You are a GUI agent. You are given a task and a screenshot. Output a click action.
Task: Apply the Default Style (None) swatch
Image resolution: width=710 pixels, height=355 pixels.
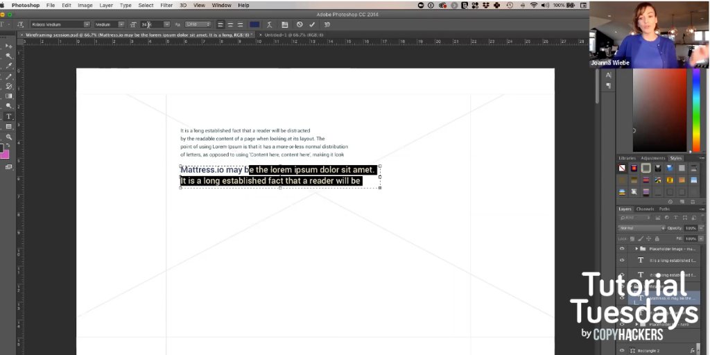(622, 168)
